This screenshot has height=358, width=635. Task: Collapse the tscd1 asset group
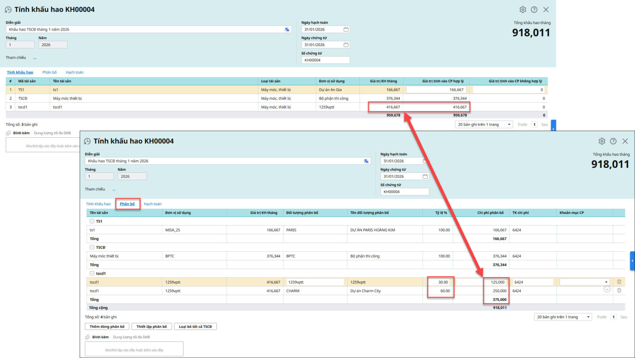(92, 273)
